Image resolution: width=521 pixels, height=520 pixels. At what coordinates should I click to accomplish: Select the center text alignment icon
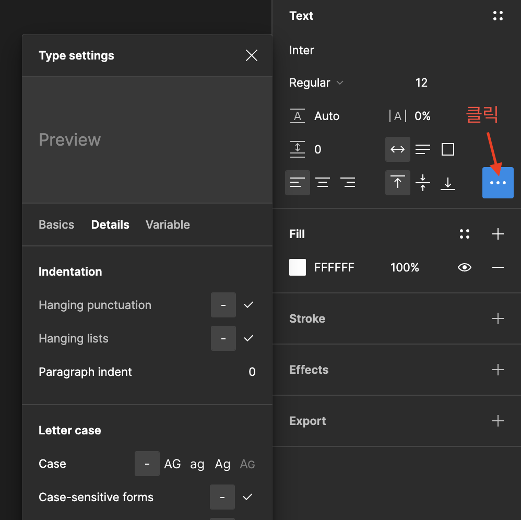coord(322,182)
